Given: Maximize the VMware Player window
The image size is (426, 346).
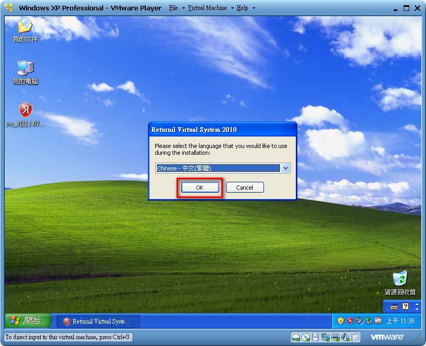Looking at the screenshot, I should coord(406,8).
